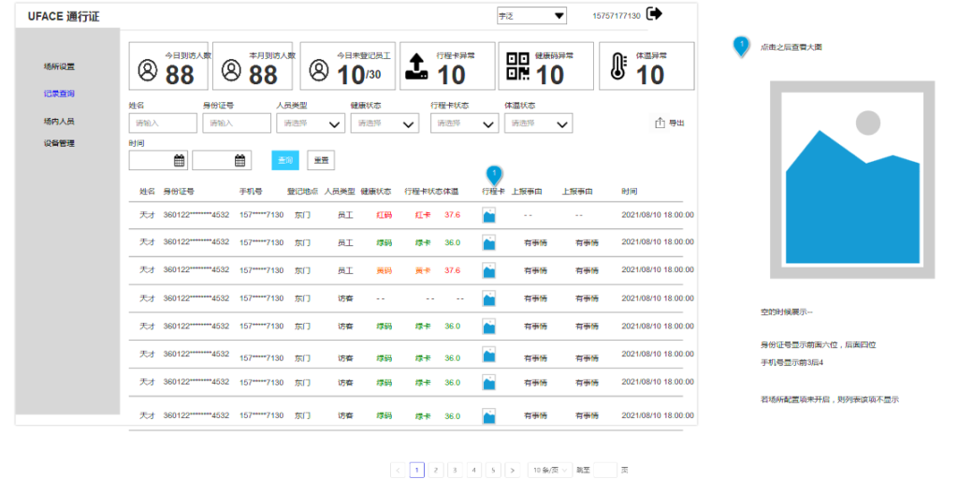This screenshot has width=958, height=494.
Task: Select page 1 in pagination
Action: pyautogui.click(x=417, y=471)
